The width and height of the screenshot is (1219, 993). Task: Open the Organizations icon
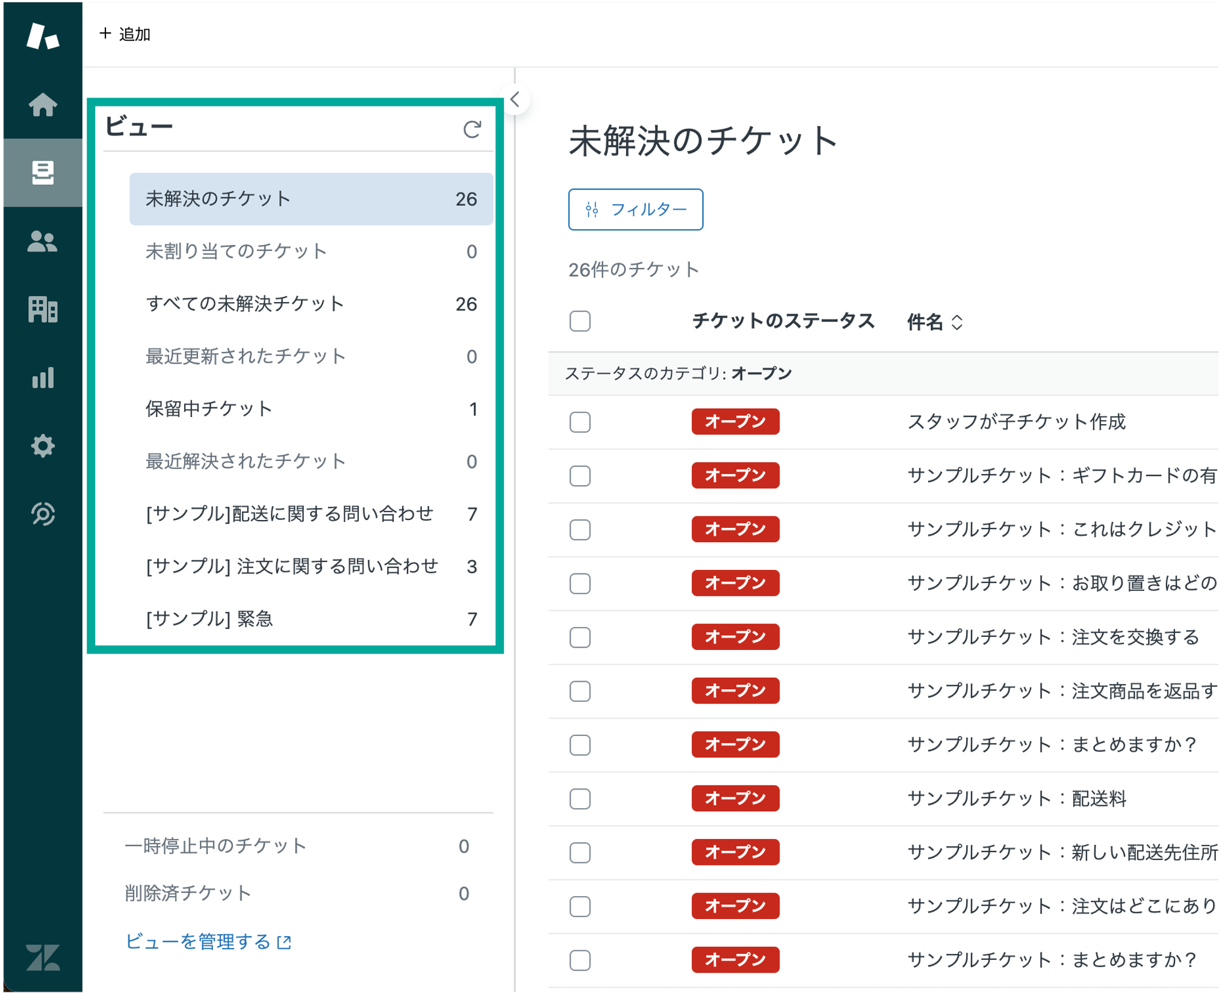43,311
